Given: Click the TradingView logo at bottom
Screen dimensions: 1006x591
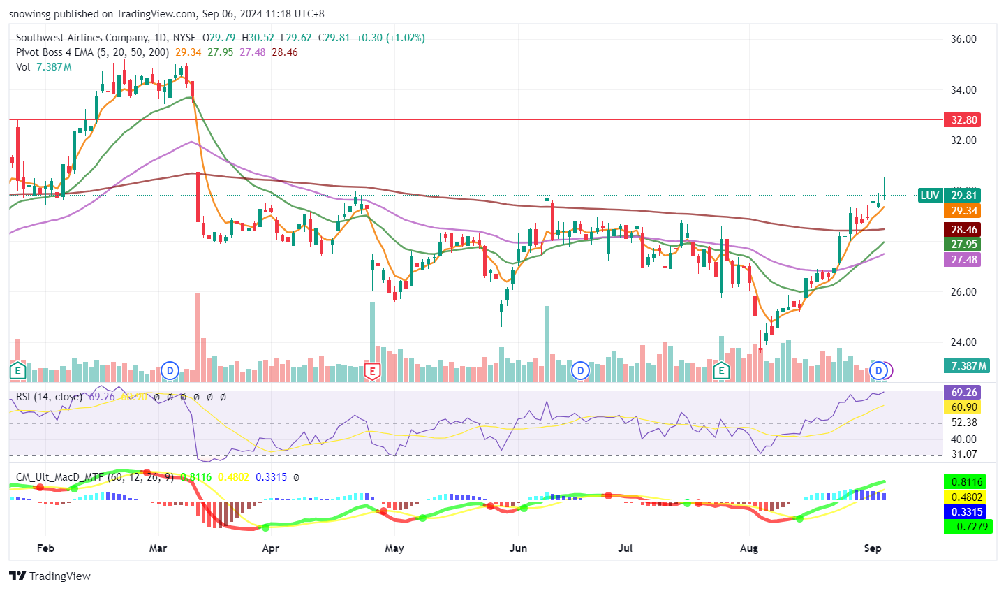Looking at the screenshot, I should 50,576.
